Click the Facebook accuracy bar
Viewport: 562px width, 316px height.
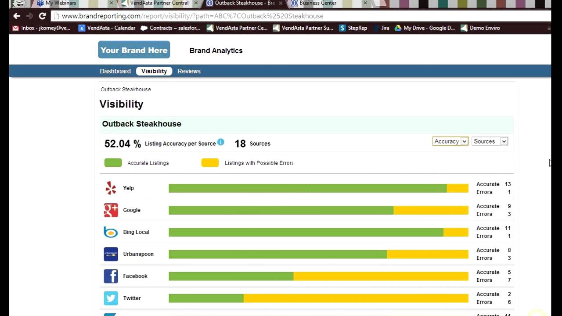[318, 276]
